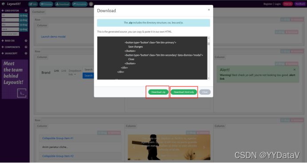This screenshot has height=163, width=307.
Task: Open the Dropdown link in navbar
Action: pyautogui.click(x=75, y=73)
